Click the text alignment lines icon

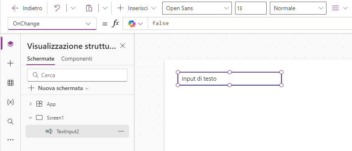pyautogui.click(x=335, y=8)
